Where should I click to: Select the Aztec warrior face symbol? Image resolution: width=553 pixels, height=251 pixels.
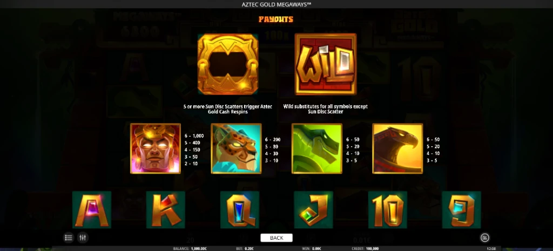pos(155,148)
